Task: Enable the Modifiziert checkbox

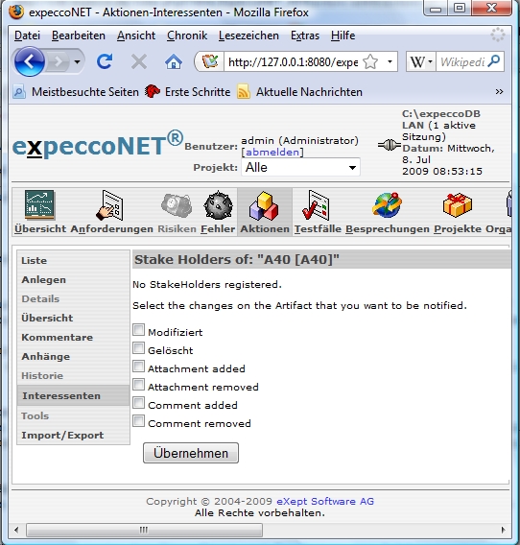Action: [138, 330]
